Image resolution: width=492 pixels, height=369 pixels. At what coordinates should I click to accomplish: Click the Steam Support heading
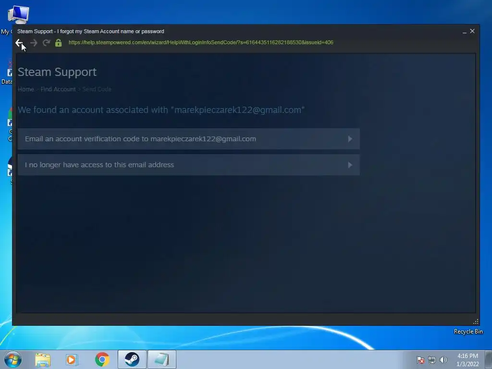[57, 72]
